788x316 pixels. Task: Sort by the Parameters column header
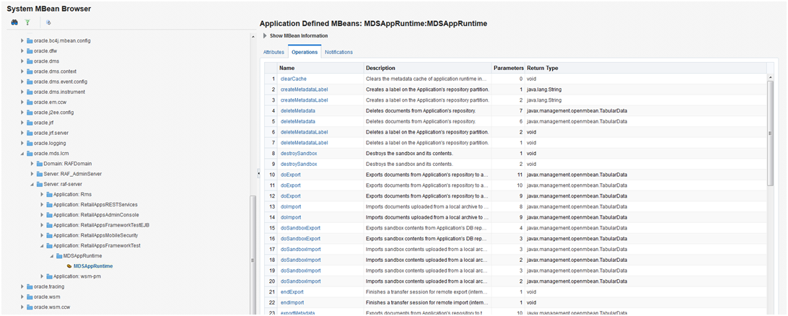[509, 68]
